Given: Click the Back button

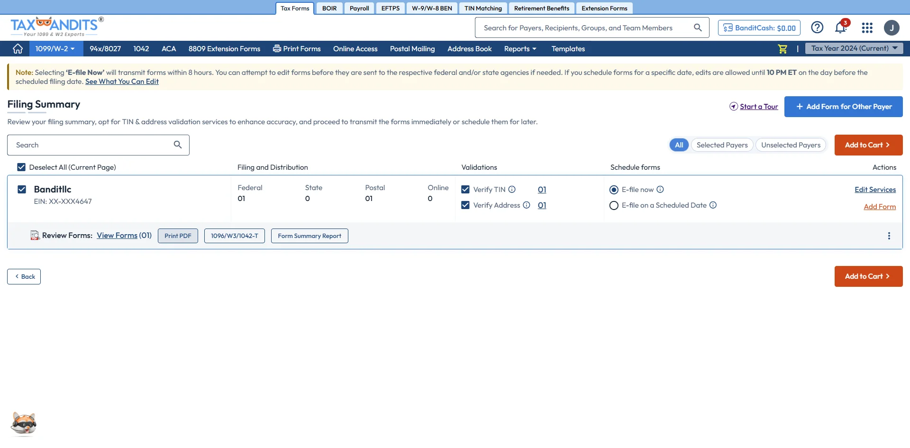Looking at the screenshot, I should pos(24,277).
